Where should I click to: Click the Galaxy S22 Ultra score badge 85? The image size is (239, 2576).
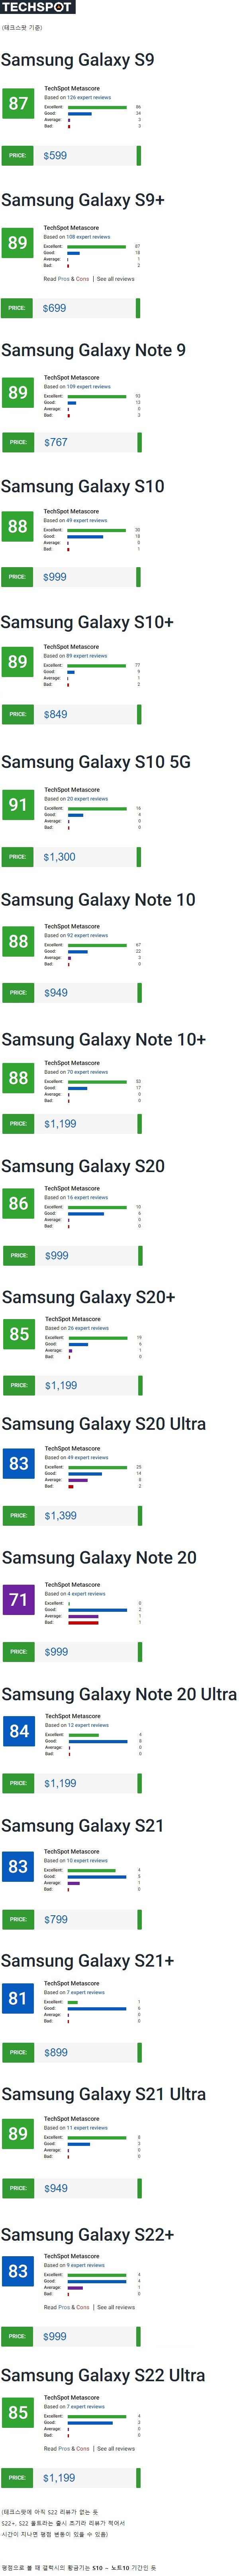pyautogui.click(x=18, y=2413)
